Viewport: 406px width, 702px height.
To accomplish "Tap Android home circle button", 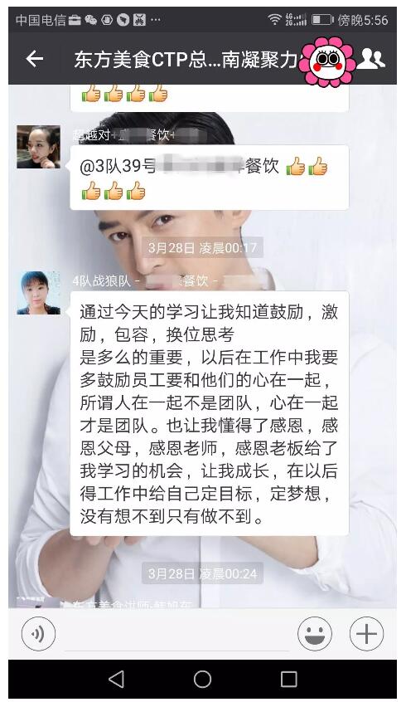I will (x=202, y=679).
